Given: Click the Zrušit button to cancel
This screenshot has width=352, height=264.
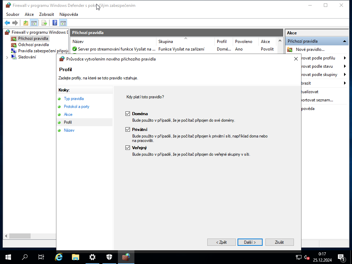Looking at the screenshot, I should (279, 242).
